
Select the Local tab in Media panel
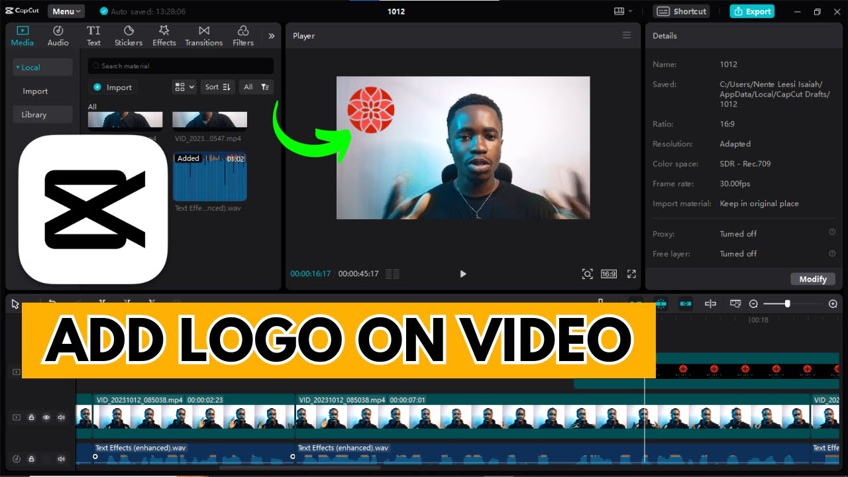42,67
